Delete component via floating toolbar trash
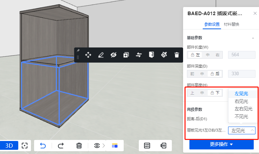 pos(177,55)
